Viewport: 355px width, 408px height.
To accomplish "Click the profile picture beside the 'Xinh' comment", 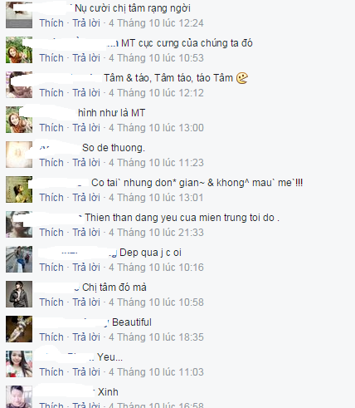I will 19,396.
